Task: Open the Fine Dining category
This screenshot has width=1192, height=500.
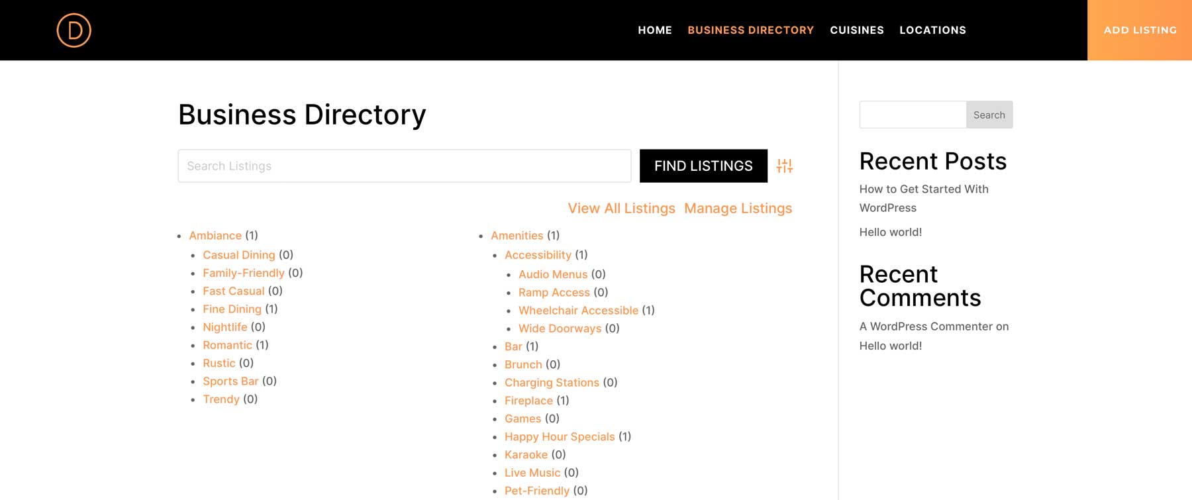Action: (232, 309)
